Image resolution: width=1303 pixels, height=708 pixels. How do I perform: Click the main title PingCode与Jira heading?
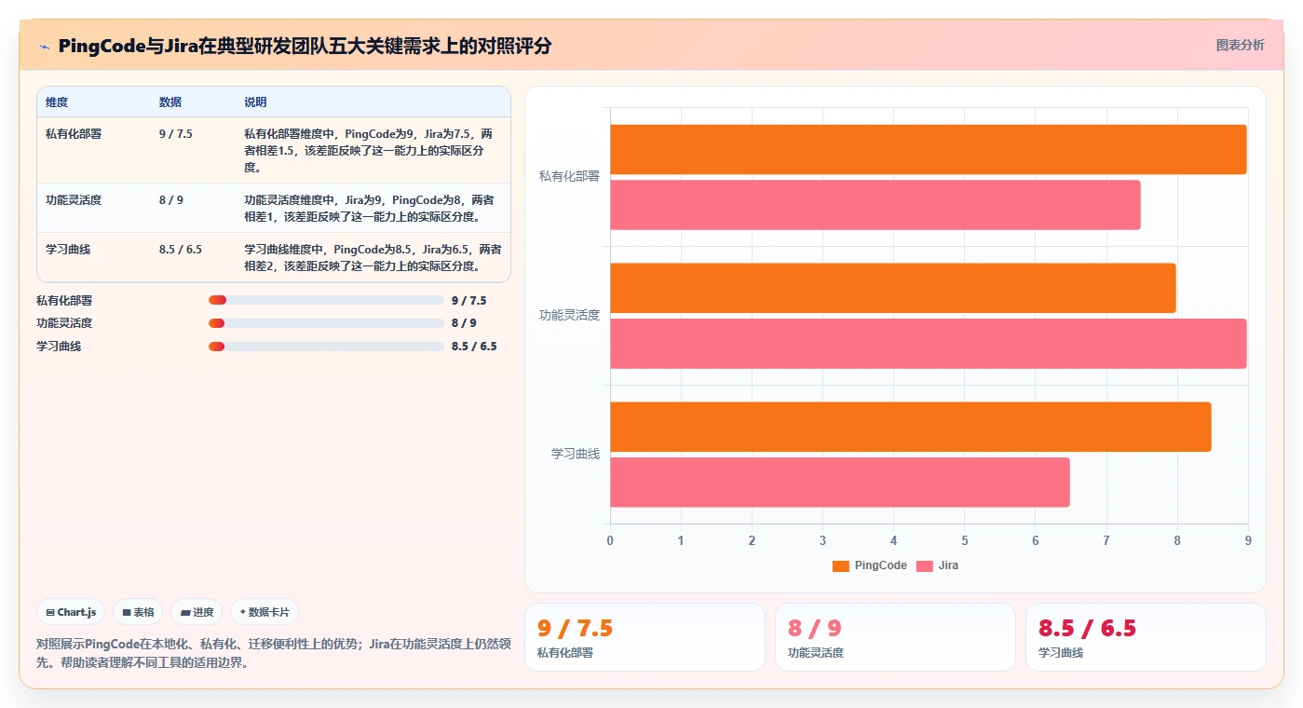(x=305, y=46)
